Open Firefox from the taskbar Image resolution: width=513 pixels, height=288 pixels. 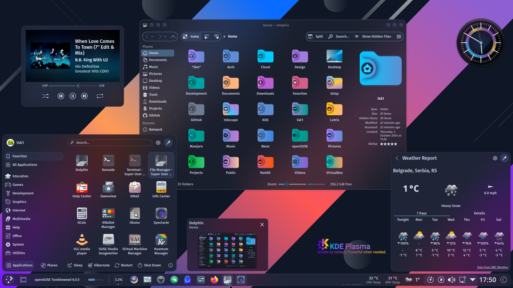(214, 280)
